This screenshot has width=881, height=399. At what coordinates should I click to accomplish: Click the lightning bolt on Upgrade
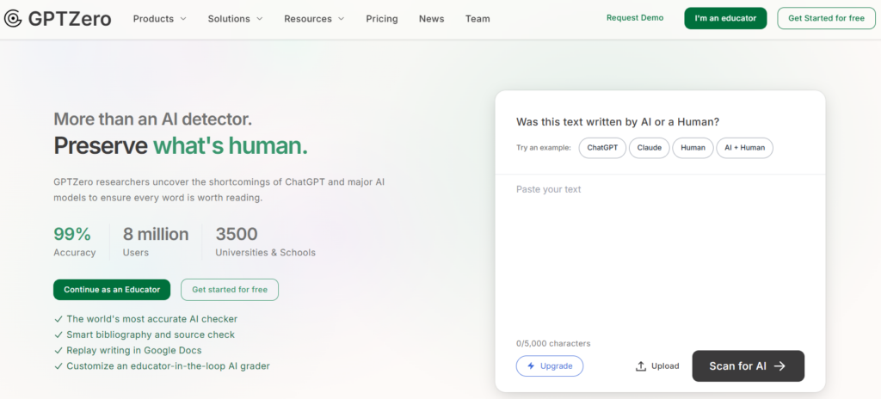531,365
